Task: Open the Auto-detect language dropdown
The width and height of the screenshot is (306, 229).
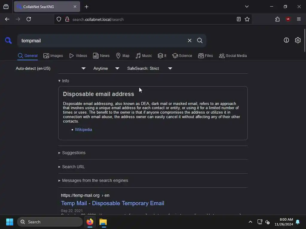Action: pyautogui.click(x=51, y=68)
